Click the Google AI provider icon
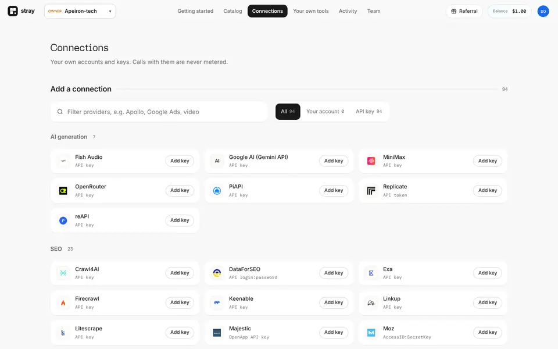 [217, 161]
